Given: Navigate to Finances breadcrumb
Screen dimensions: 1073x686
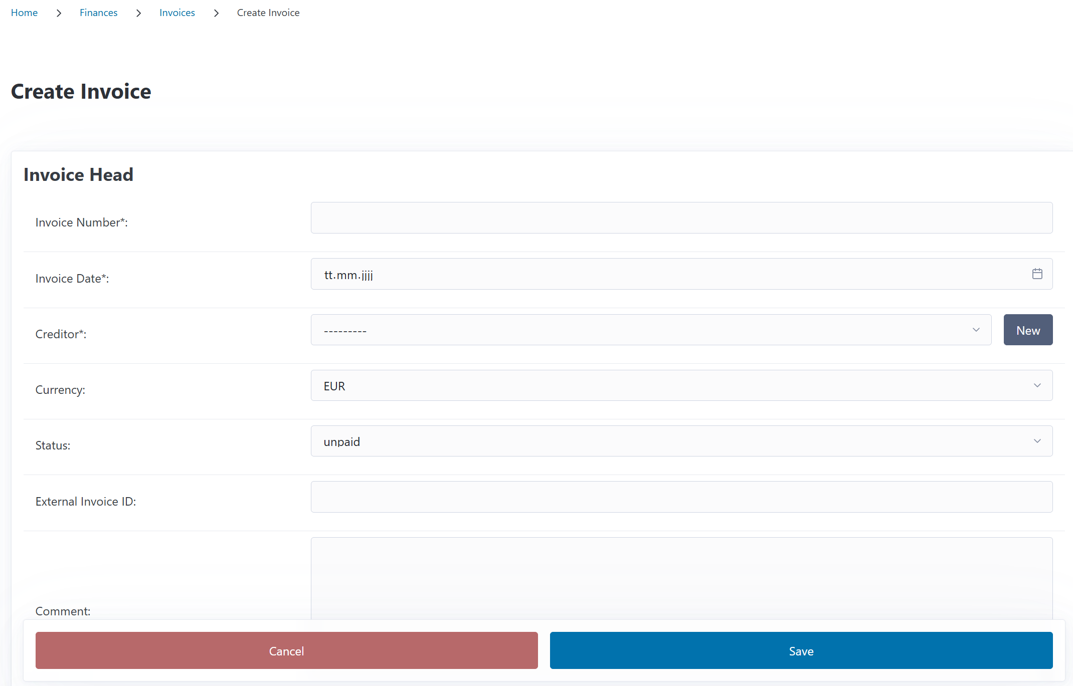Looking at the screenshot, I should (x=98, y=13).
